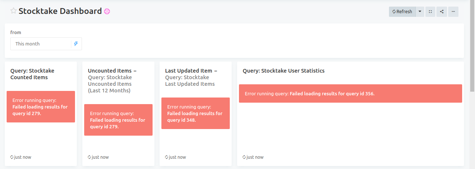This screenshot has height=169, width=475.
Task: Click the refresh icon in Last Updated Item widget footer
Action: coord(167,157)
